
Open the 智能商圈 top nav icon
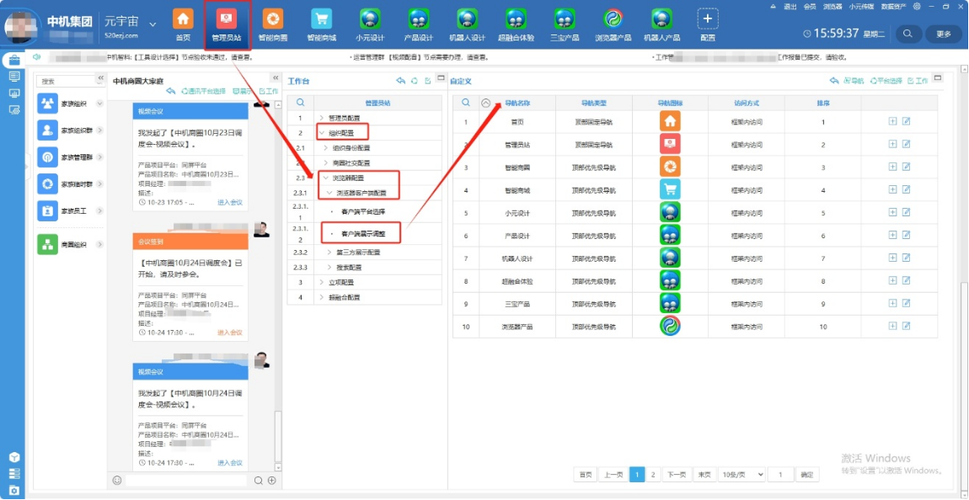click(x=272, y=19)
